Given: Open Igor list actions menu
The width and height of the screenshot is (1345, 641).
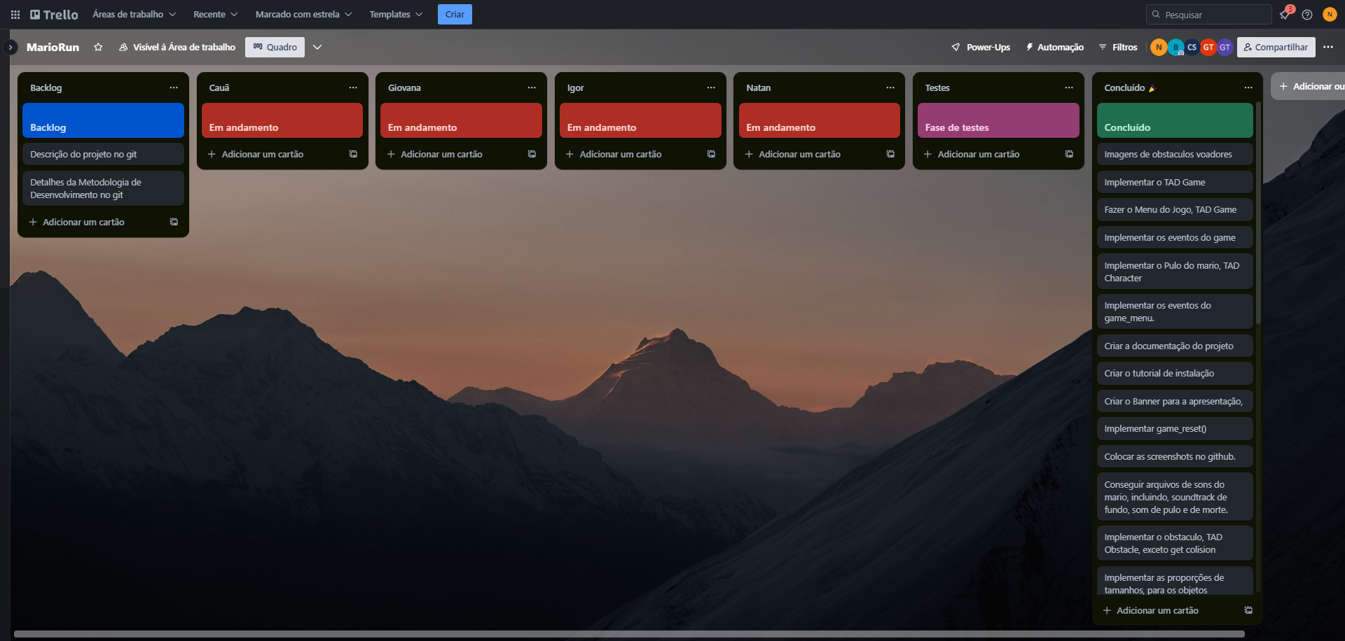Looking at the screenshot, I should click(x=711, y=87).
